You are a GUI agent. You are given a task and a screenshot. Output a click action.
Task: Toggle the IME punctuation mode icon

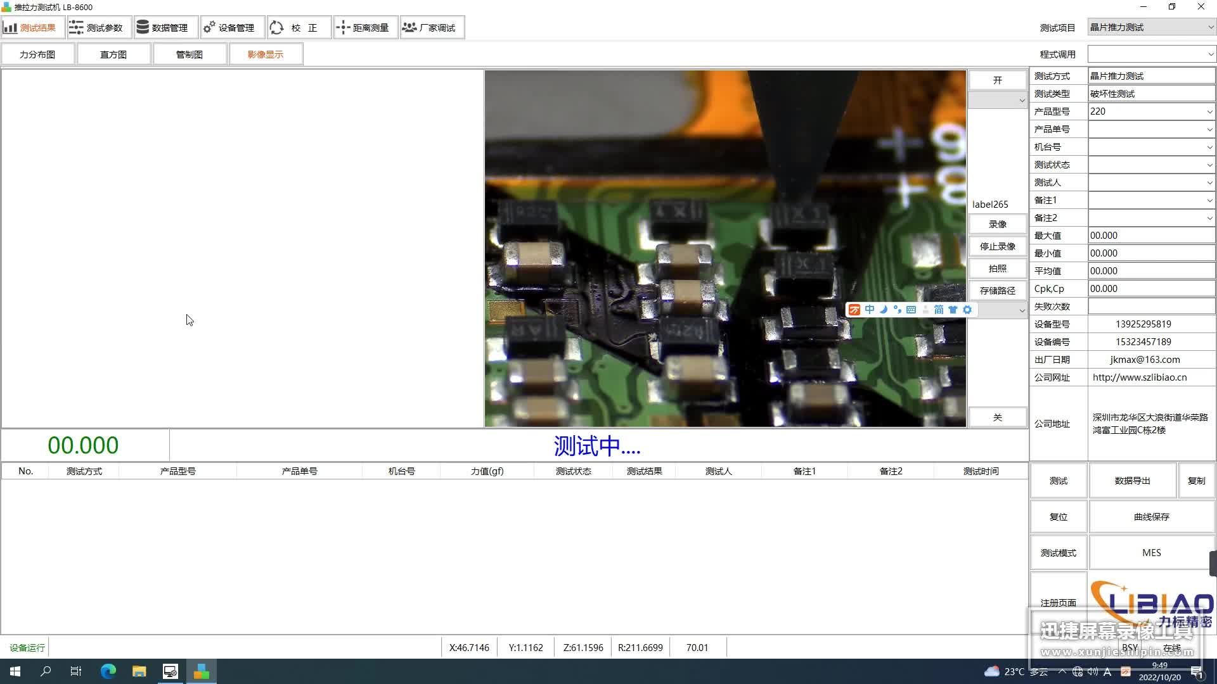898,310
